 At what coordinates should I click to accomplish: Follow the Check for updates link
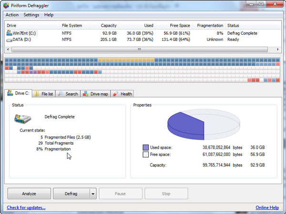click(26, 207)
